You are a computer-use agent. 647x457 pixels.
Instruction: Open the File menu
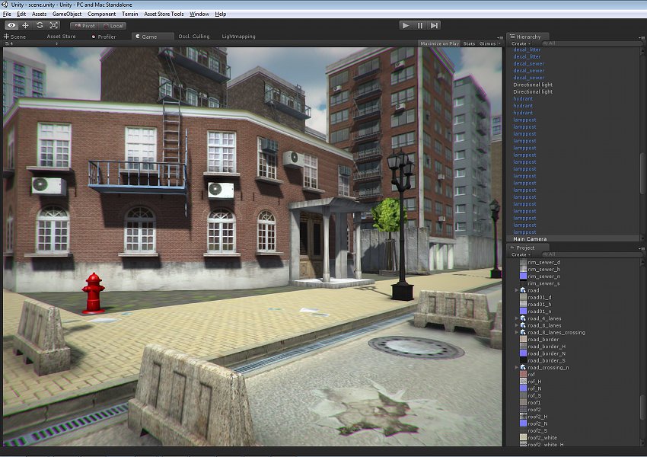[7, 14]
